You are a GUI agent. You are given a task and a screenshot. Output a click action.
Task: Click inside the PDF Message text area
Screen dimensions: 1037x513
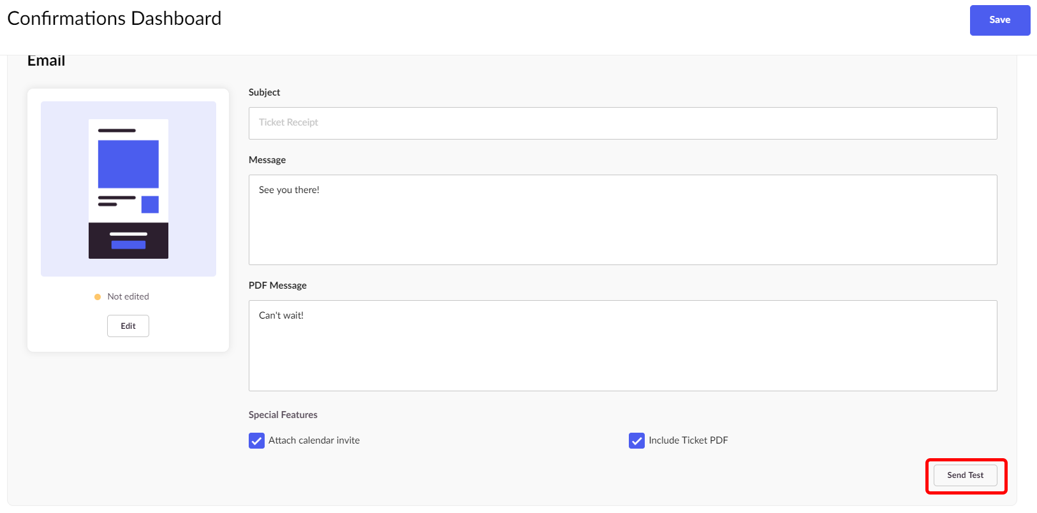(622, 345)
